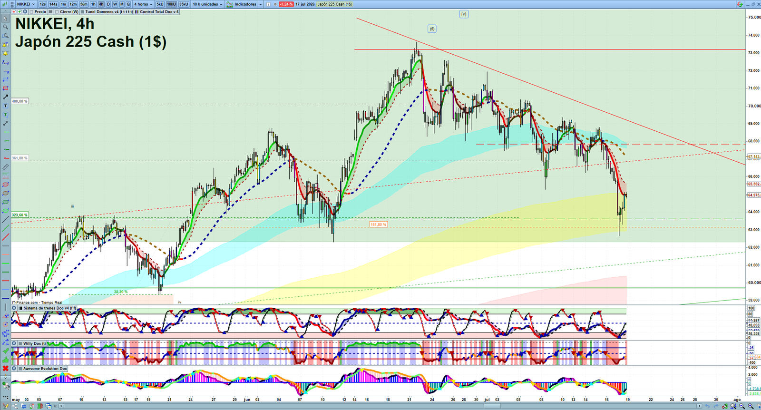Image resolution: width=761 pixels, height=410 pixels.
Task: Click the 361,80 % Fibonacci label
Action: (x=20, y=158)
